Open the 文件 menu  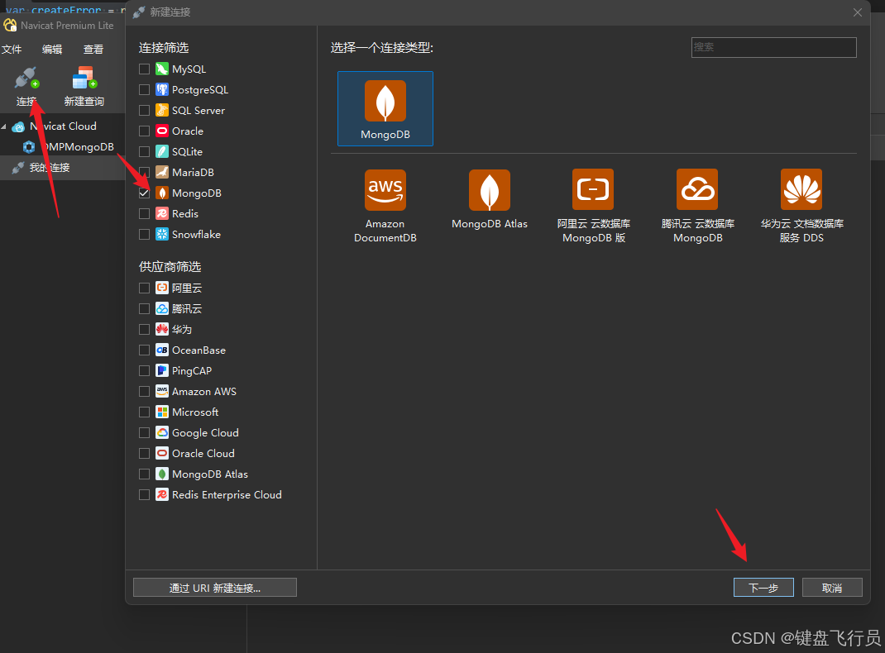click(x=12, y=50)
